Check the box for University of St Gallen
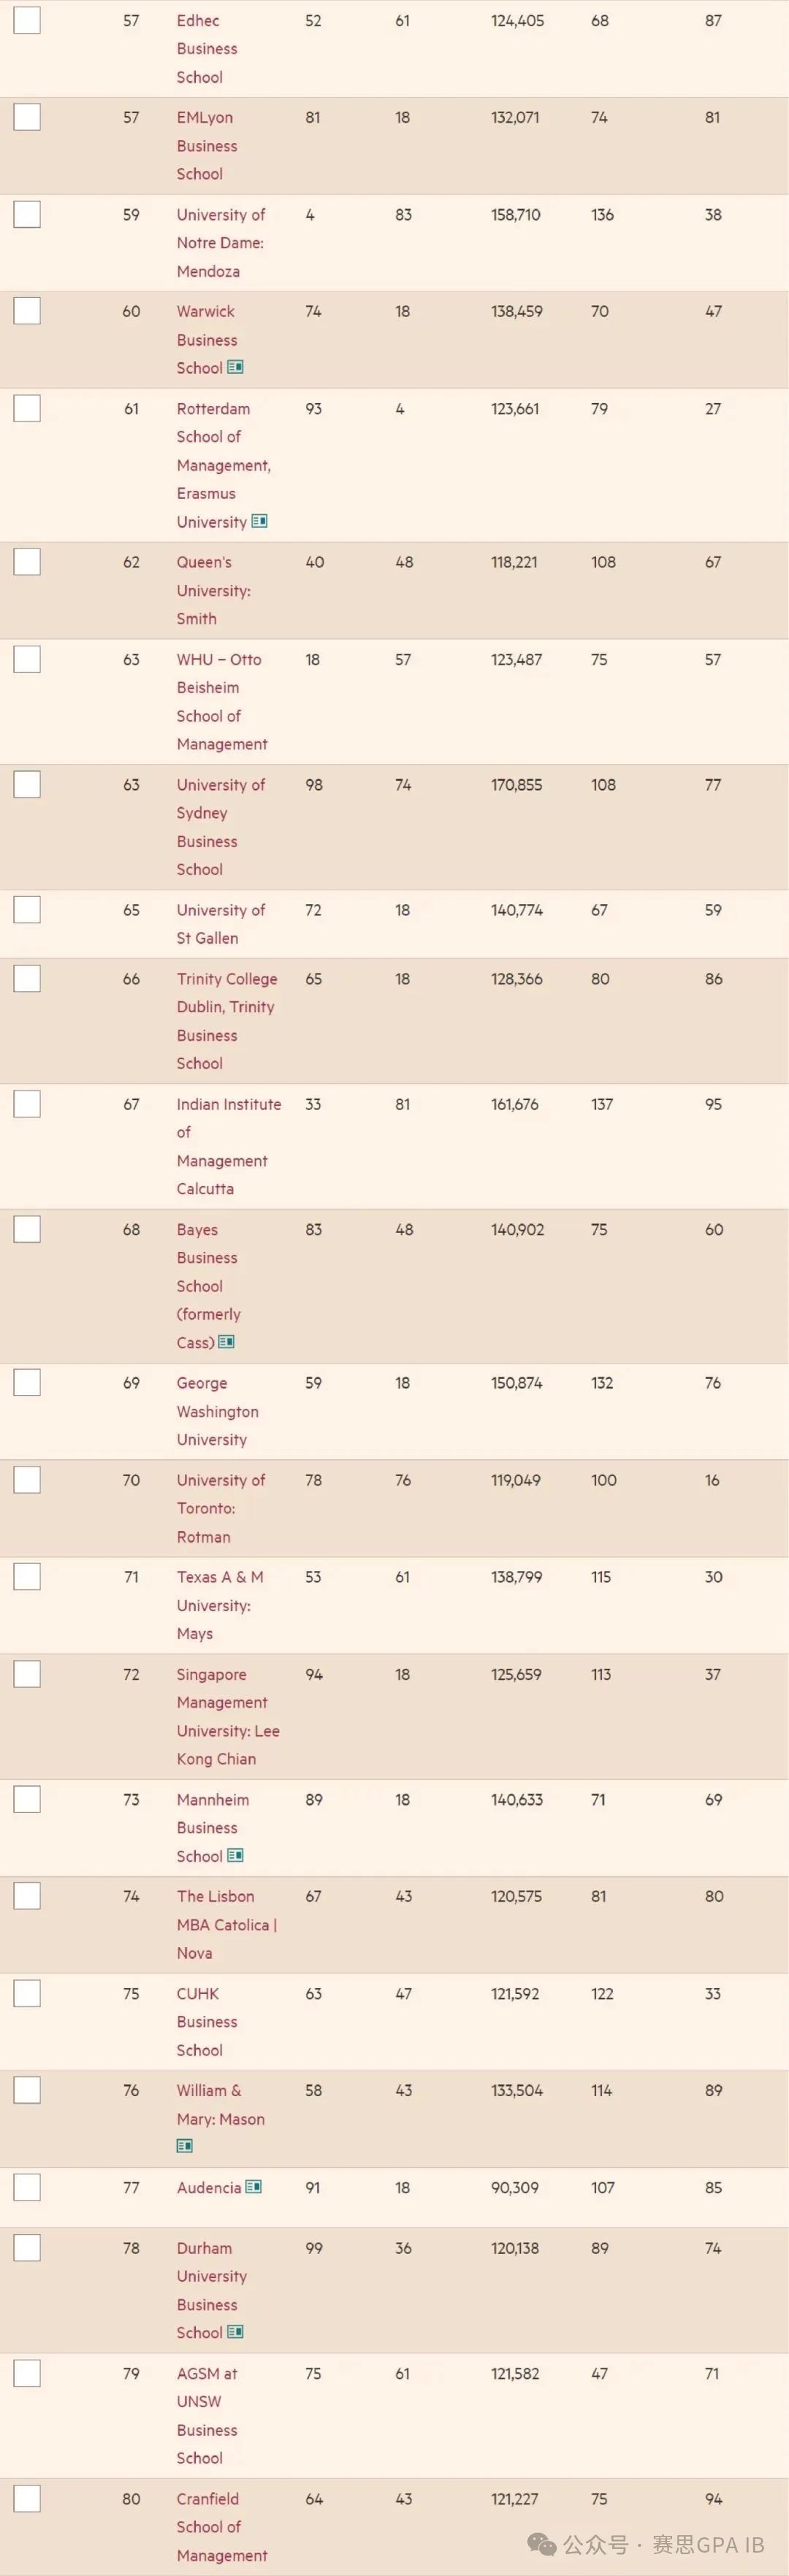Viewport: 789px width, 2576px height. point(27,909)
